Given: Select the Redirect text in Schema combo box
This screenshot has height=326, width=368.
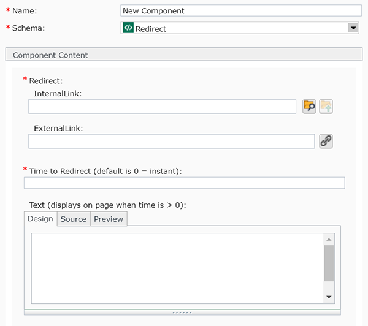Looking at the screenshot, I should pos(151,28).
